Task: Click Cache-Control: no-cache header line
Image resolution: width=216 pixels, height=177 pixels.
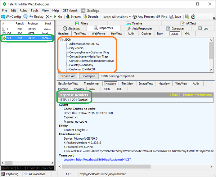Action: [x=80, y=109]
